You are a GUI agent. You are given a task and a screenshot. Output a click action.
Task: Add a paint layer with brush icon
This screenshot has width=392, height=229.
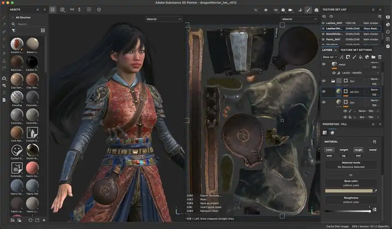(354, 57)
